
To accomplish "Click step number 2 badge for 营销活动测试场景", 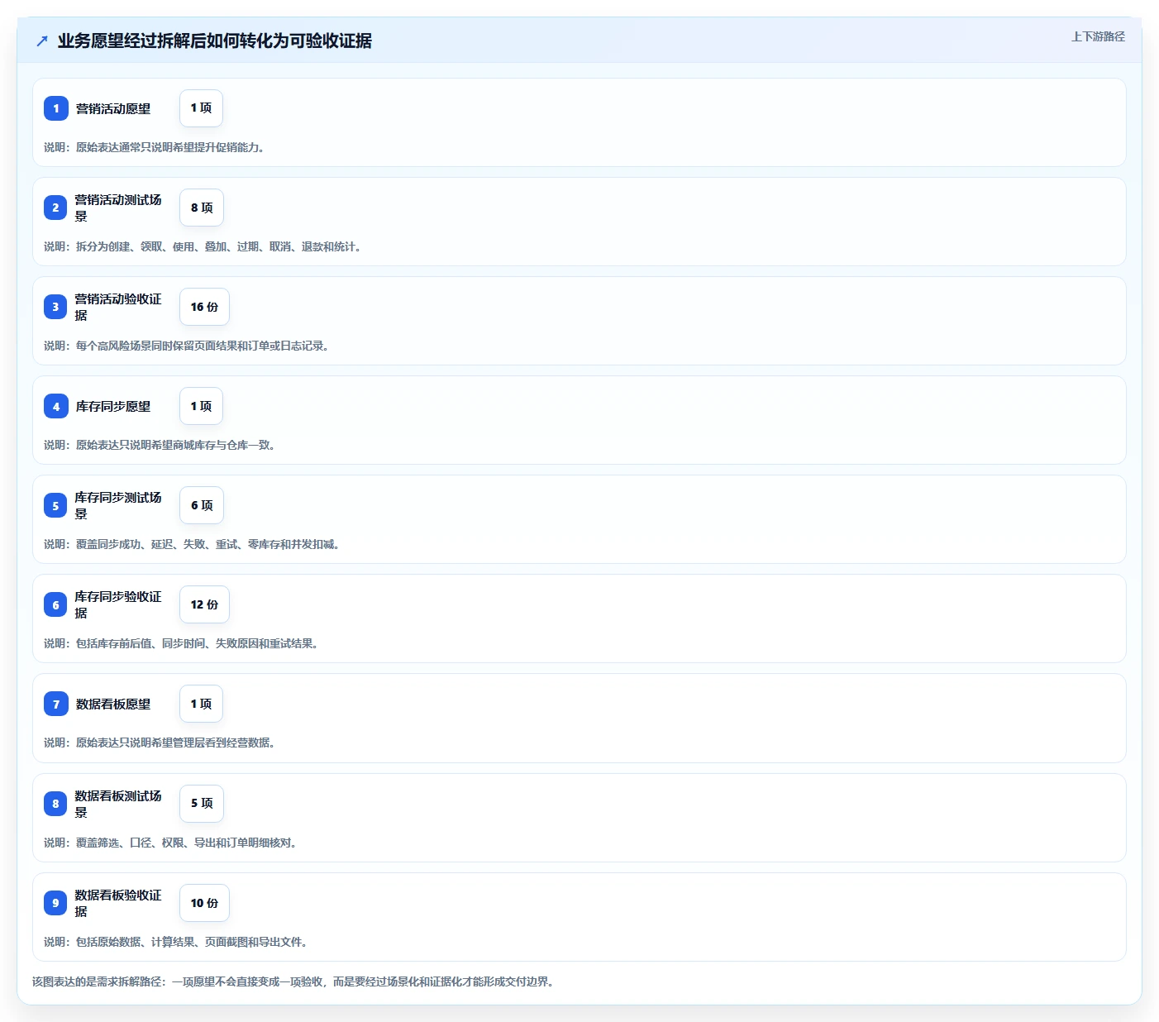I will (55, 208).
